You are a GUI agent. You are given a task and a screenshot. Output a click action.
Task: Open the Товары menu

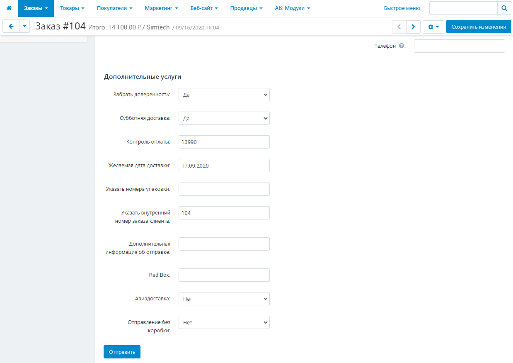click(x=72, y=8)
